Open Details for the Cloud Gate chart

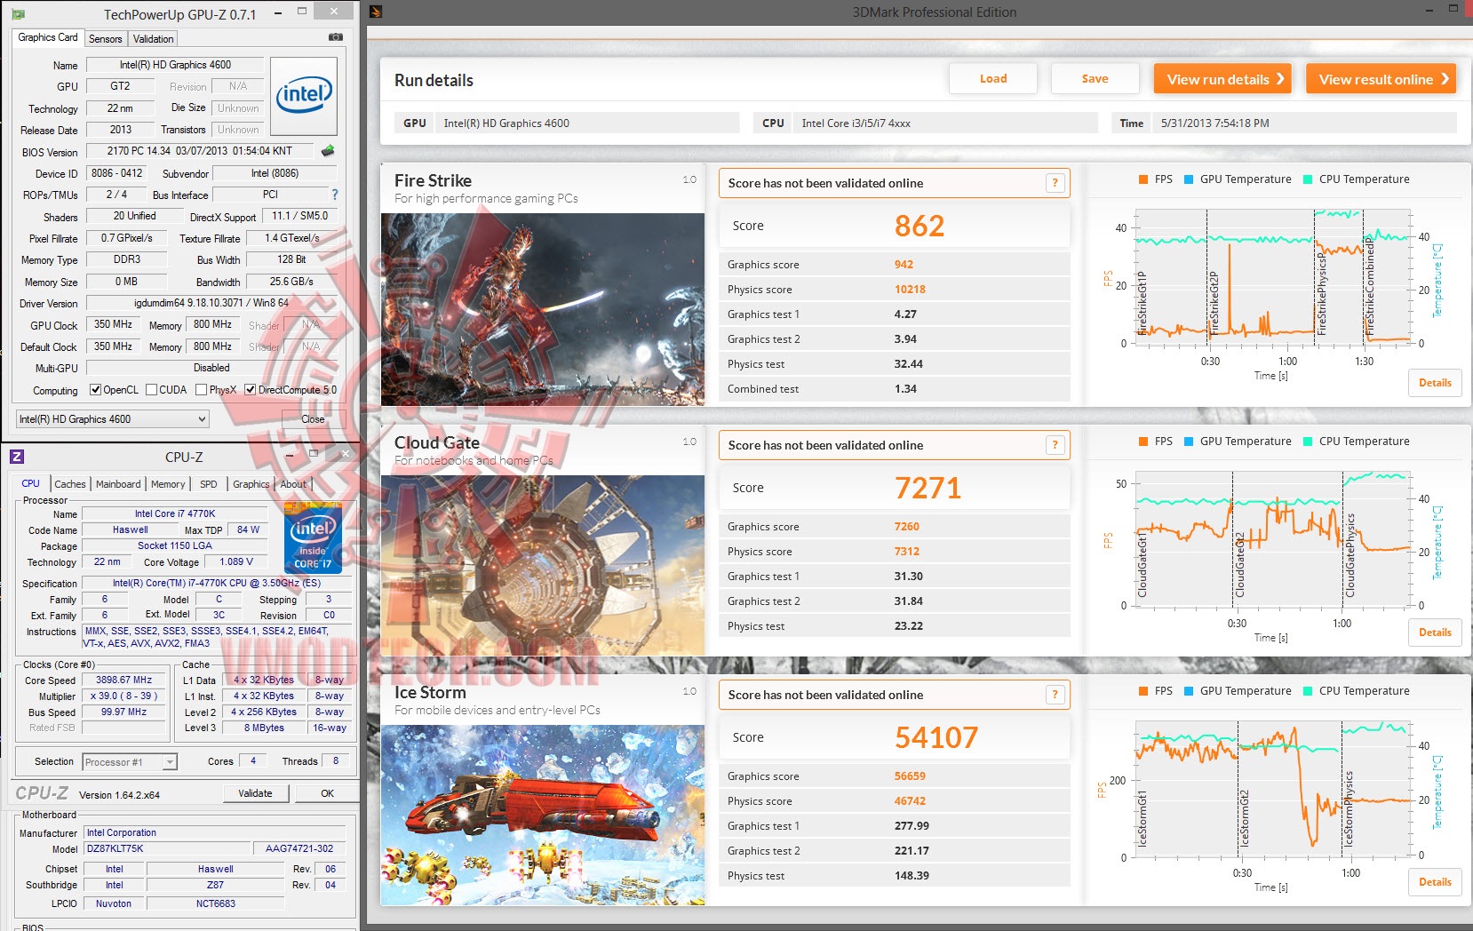1435,633
